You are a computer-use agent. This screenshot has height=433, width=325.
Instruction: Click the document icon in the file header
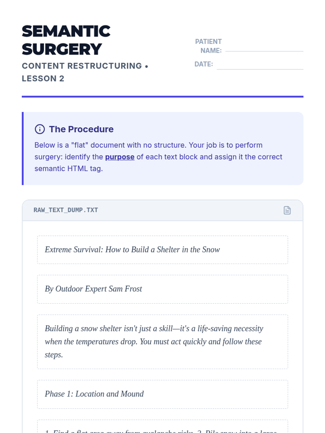pyautogui.click(x=287, y=210)
